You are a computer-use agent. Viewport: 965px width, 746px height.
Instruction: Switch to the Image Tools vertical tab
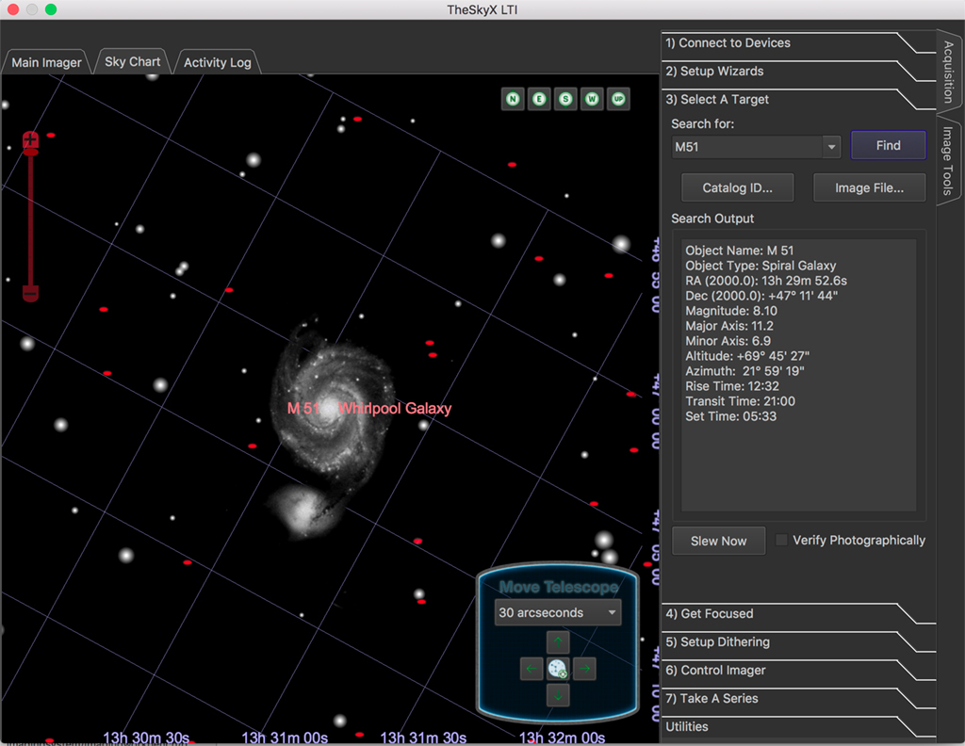click(948, 161)
